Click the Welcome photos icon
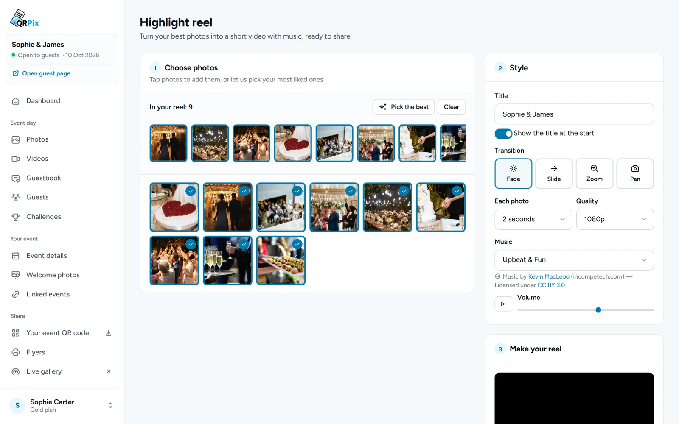679x424 pixels. pos(16,275)
